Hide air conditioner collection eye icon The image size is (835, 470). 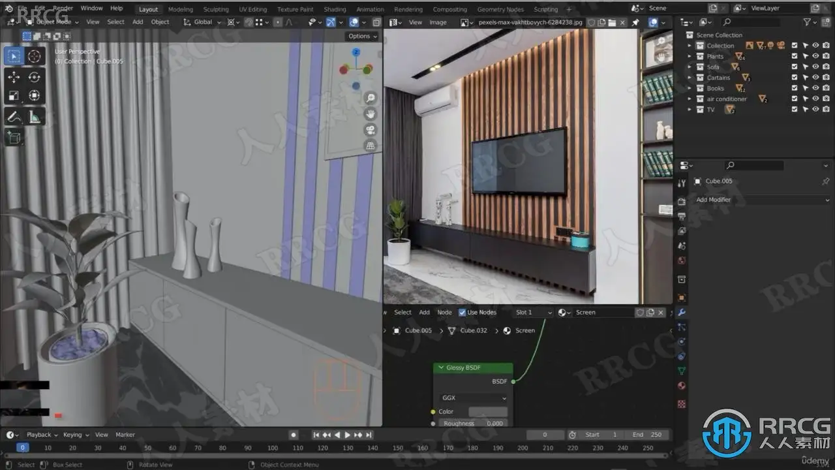coord(815,99)
